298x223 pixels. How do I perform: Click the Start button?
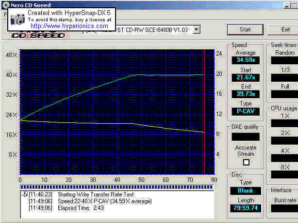(245, 30)
